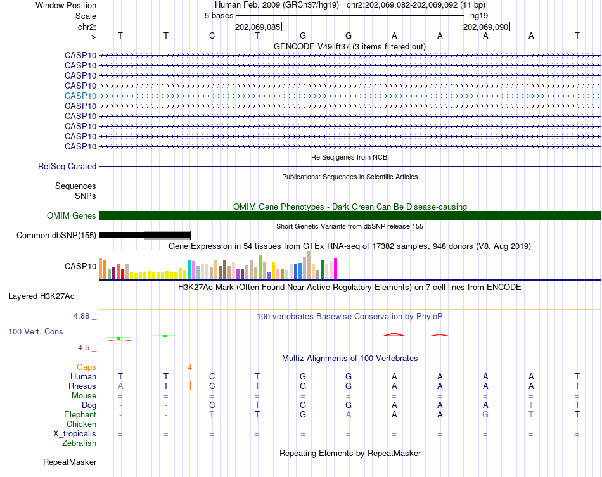Image resolution: width=602 pixels, height=477 pixels.
Task: Click base C in the chr2 ruler row
Action: pos(212,35)
